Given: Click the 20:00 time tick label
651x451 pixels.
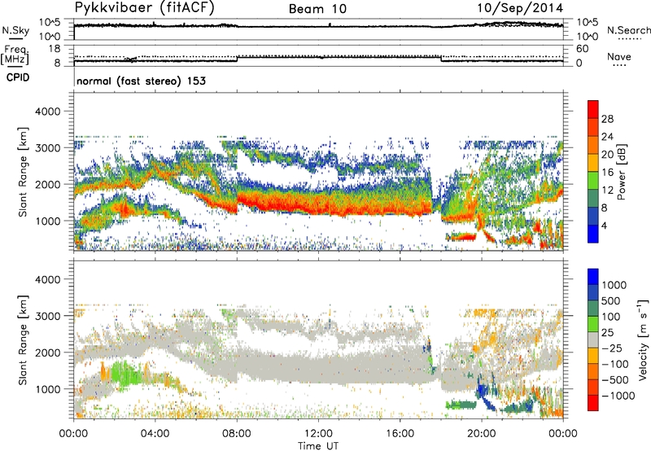Looking at the screenshot, I should point(482,434).
